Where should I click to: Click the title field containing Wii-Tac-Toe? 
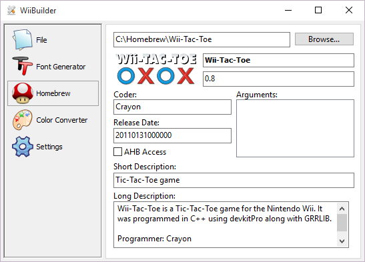coord(278,60)
